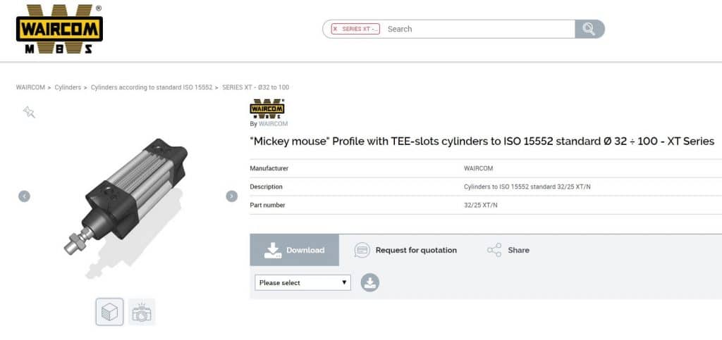This screenshot has height=340, width=722.
Task: Open SERIES XT - Ø32 to 100 breadcrumb
Action: (255, 87)
